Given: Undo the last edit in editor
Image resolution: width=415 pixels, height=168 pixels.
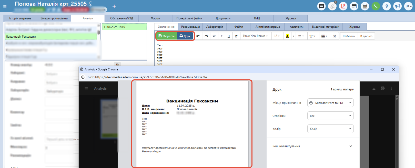Looking at the screenshot, I should click(x=198, y=36).
